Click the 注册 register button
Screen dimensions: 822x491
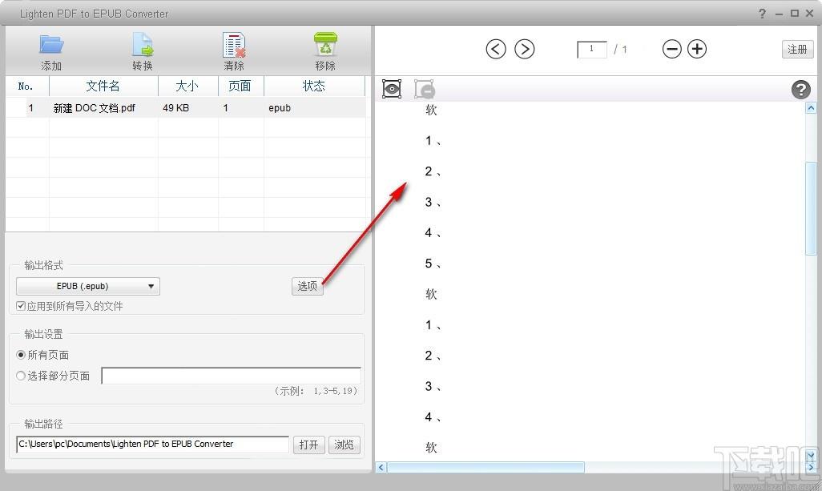pyautogui.click(x=797, y=49)
